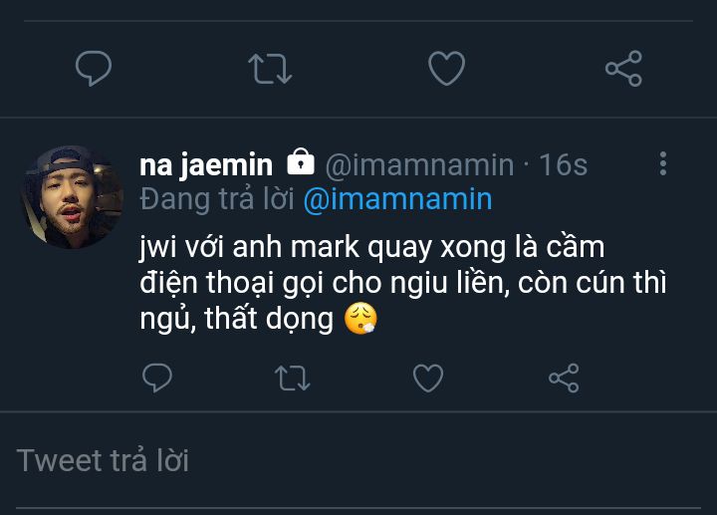
Task: Open the 16s timestamp of the reply
Action: coord(564,164)
